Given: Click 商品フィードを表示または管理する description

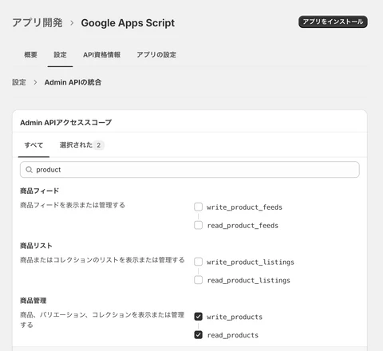Looking at the screenshot, I should [73, 205].
